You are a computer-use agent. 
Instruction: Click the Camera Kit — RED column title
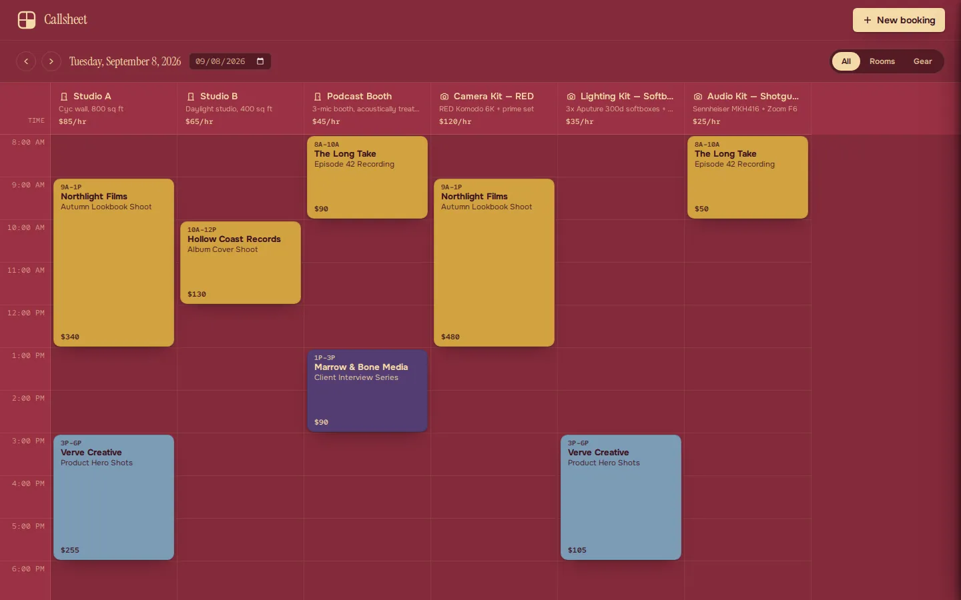click(x=494, y=97)
